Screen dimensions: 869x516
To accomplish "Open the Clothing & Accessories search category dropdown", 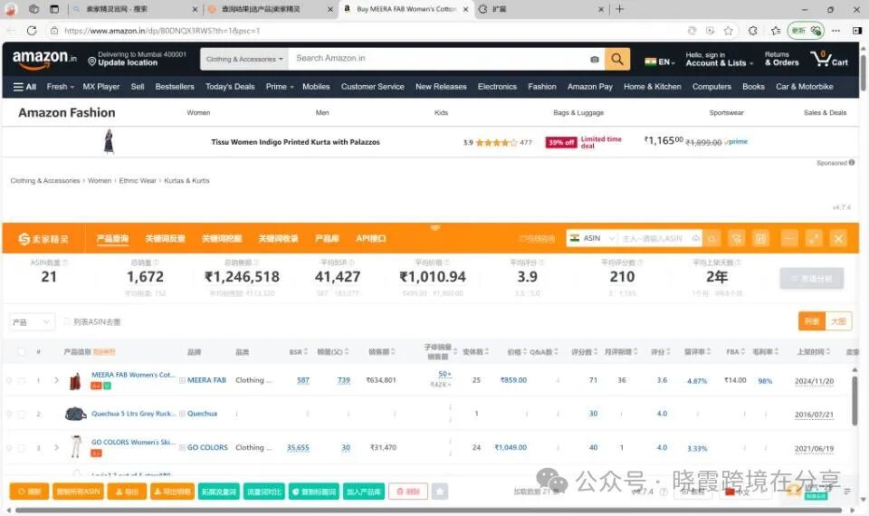I will tap(244, 59).
